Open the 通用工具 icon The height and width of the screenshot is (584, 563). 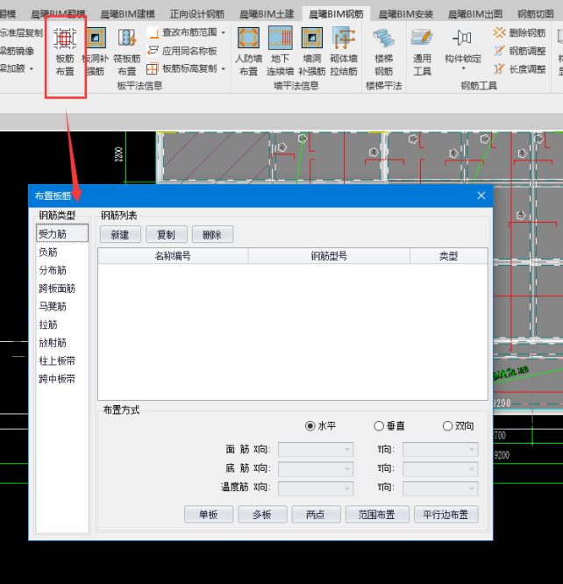[423, 49]
